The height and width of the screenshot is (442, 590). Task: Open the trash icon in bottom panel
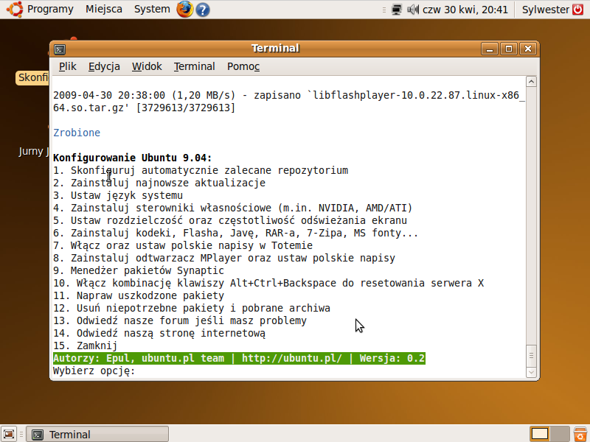581,434
